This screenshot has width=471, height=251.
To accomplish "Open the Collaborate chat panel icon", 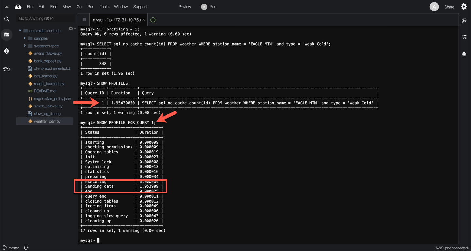I will tap(464, 21).
